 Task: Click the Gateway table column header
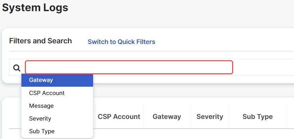(167, 116)
